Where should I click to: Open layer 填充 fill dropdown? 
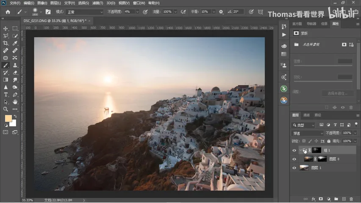pos(355,141)
